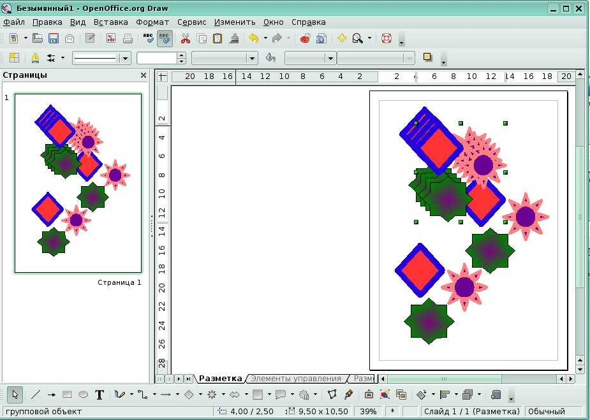Switch to Элементы управления tab
590x420 pixels.
(x=295, y=379)
